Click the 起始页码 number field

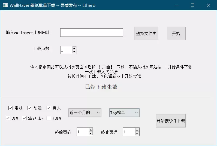click(x=83, y=132)
